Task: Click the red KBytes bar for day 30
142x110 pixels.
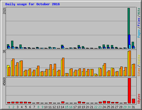Action: [129, 91]
